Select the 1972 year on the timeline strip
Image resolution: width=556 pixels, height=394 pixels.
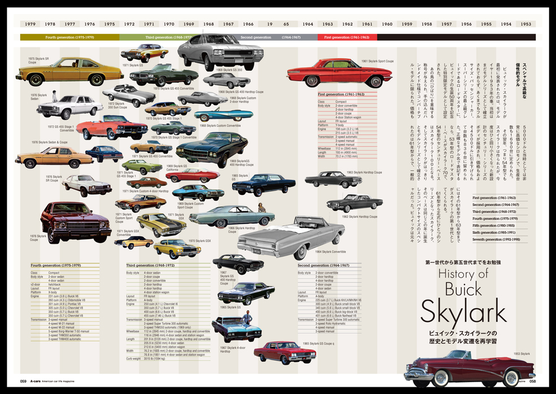pos(129,24)
